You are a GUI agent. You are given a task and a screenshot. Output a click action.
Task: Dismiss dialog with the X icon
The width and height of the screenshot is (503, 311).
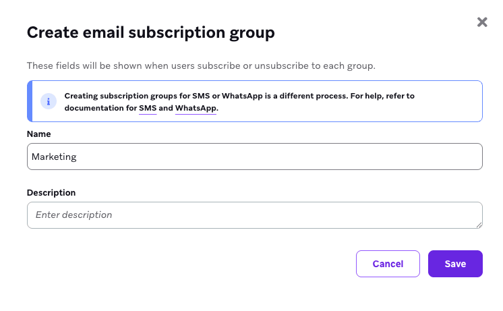point(482,22)
